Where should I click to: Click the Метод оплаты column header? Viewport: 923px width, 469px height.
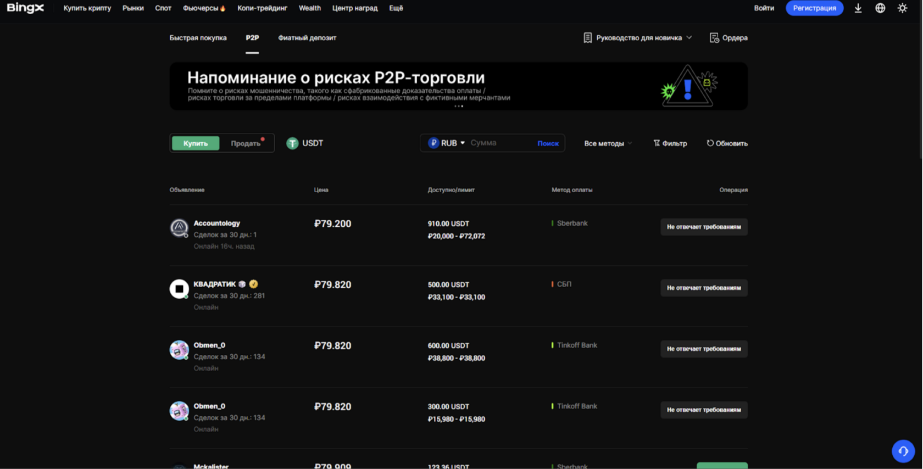572,189
